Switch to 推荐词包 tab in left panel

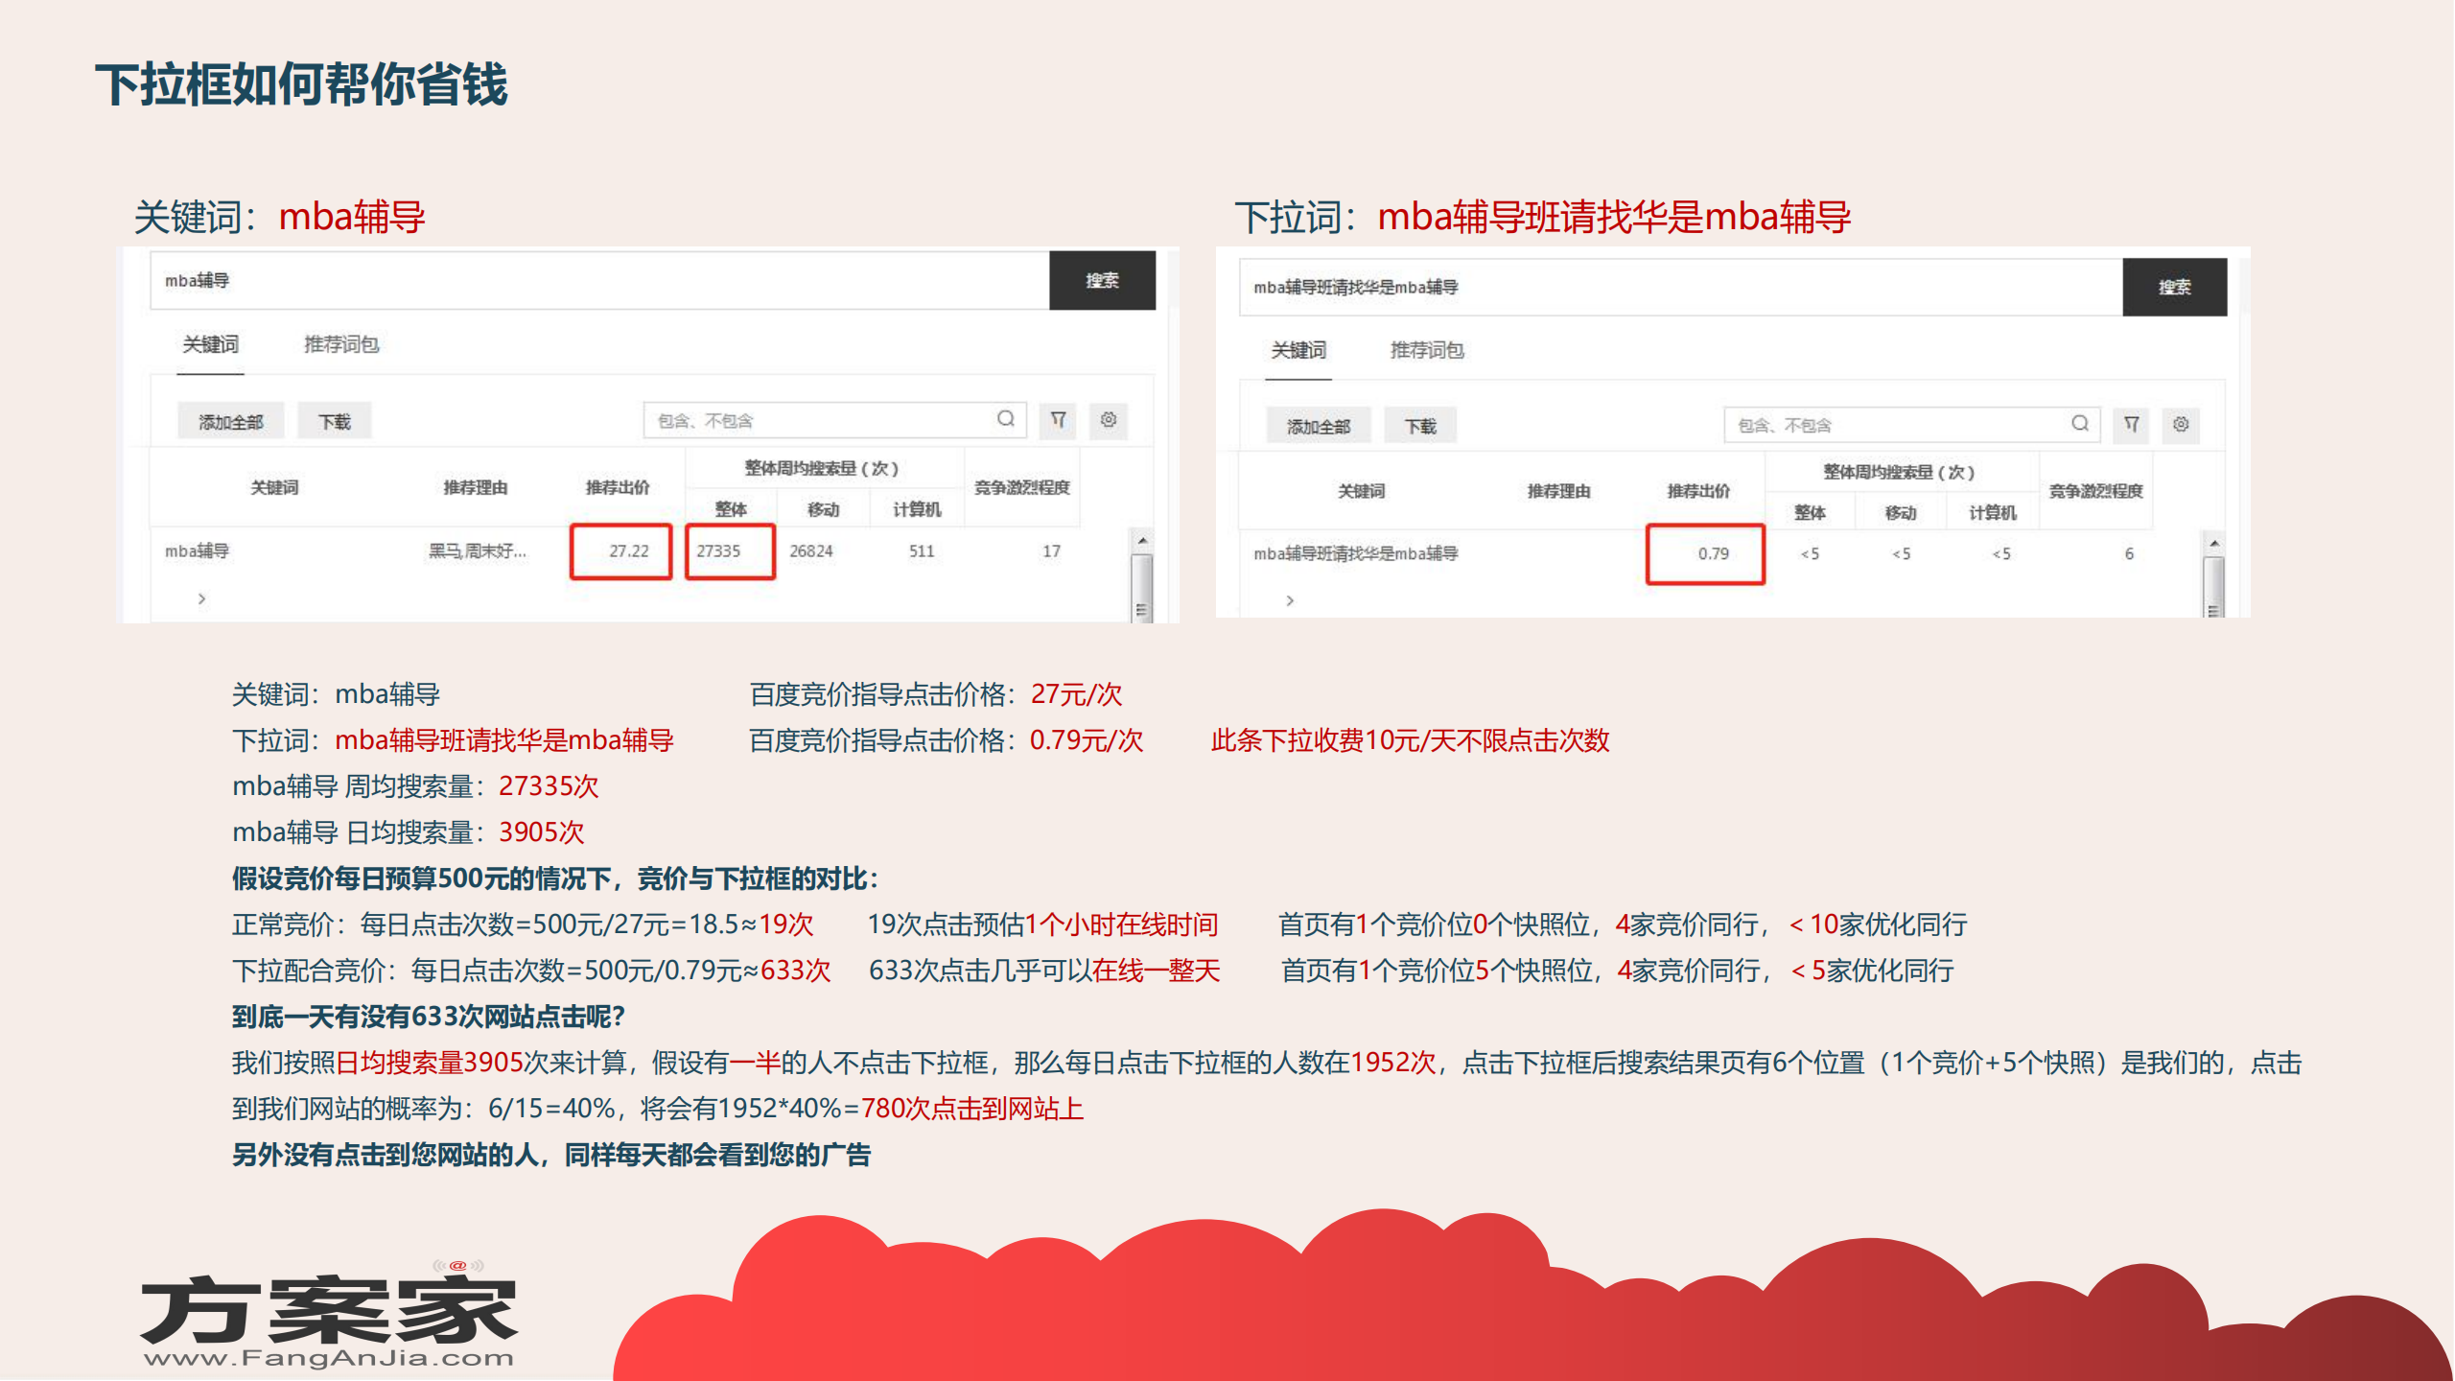click(340, 344)
